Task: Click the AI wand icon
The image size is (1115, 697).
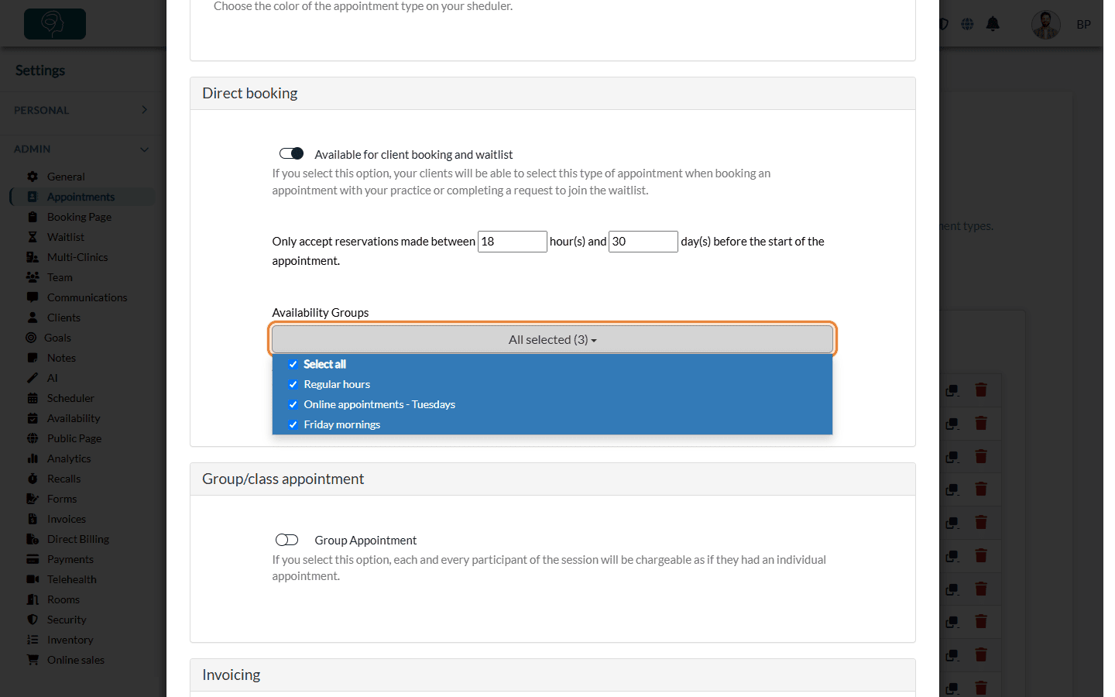Action: [x=33, y=378]
